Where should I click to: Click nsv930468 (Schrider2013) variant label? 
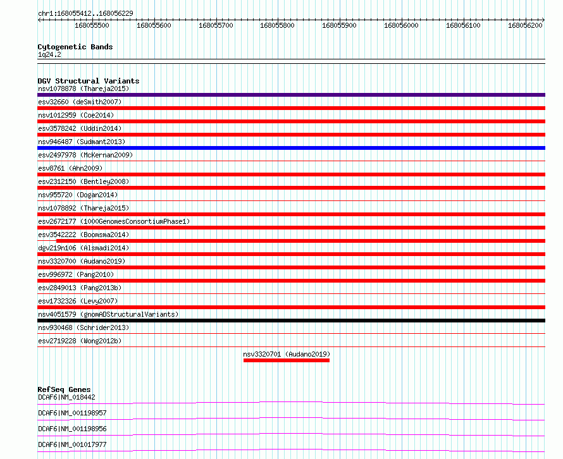(84, 327)
